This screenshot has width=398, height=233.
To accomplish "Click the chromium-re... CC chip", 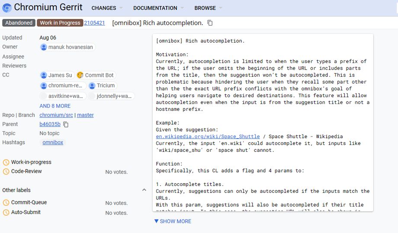I will tap(61, 86).
